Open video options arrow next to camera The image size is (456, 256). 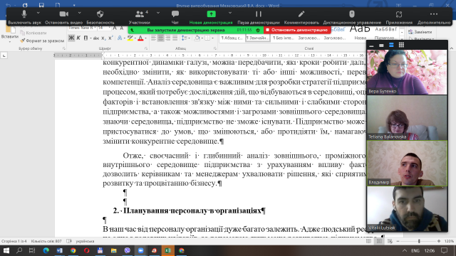tap(79, 13)
